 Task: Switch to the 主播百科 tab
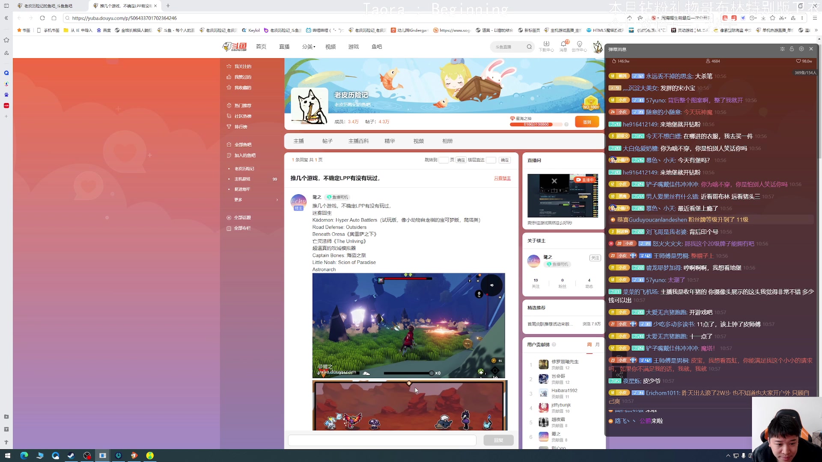pos(358,141)
